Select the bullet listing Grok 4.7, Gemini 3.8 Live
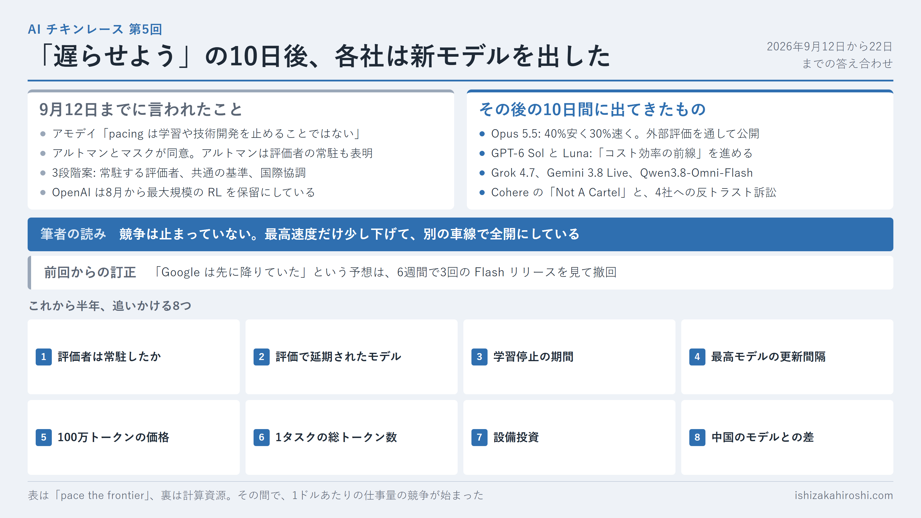Screen dimensions: 921x518 click(622, 173)
